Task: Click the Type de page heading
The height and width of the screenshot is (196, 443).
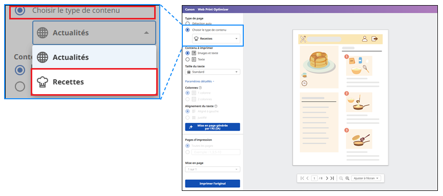Action: point(194,18)
